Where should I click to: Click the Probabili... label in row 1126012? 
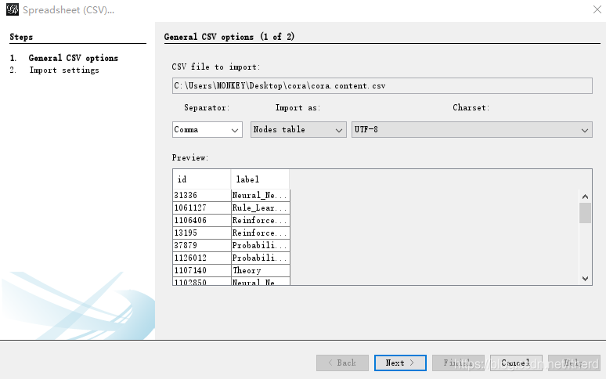tap(261, 258)
